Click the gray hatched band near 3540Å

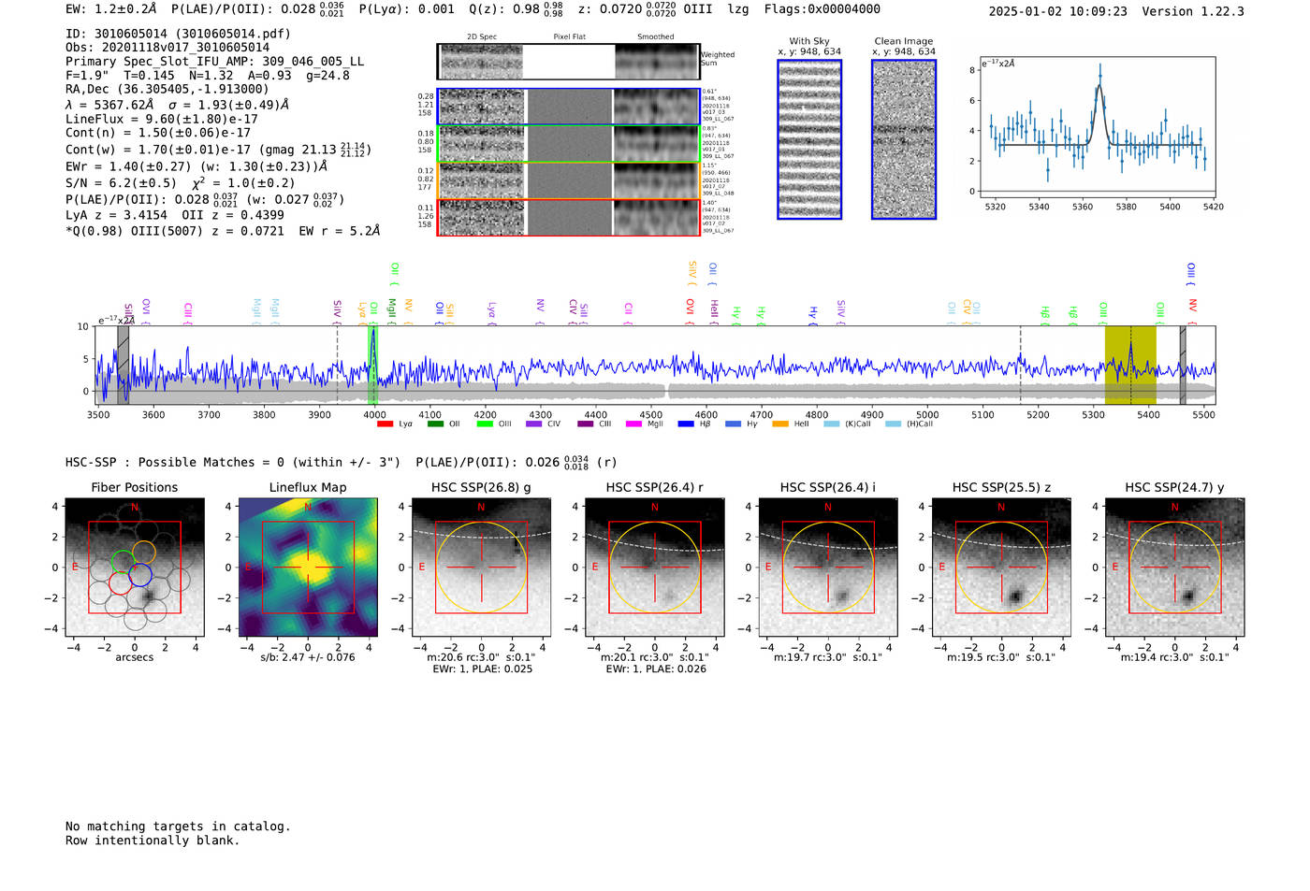pos(123,366)
